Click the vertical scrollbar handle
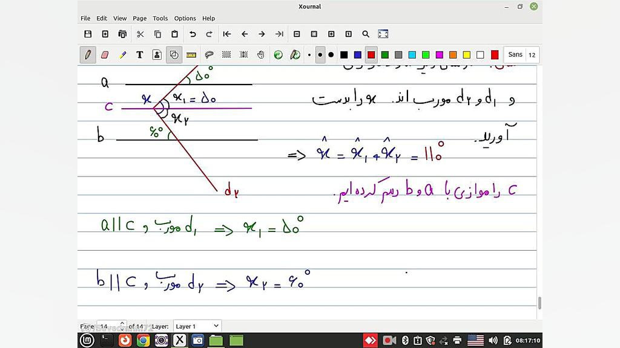 coord(539,303)
